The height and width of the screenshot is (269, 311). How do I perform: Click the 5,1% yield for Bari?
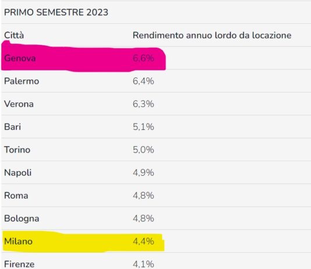coord(143,127)
